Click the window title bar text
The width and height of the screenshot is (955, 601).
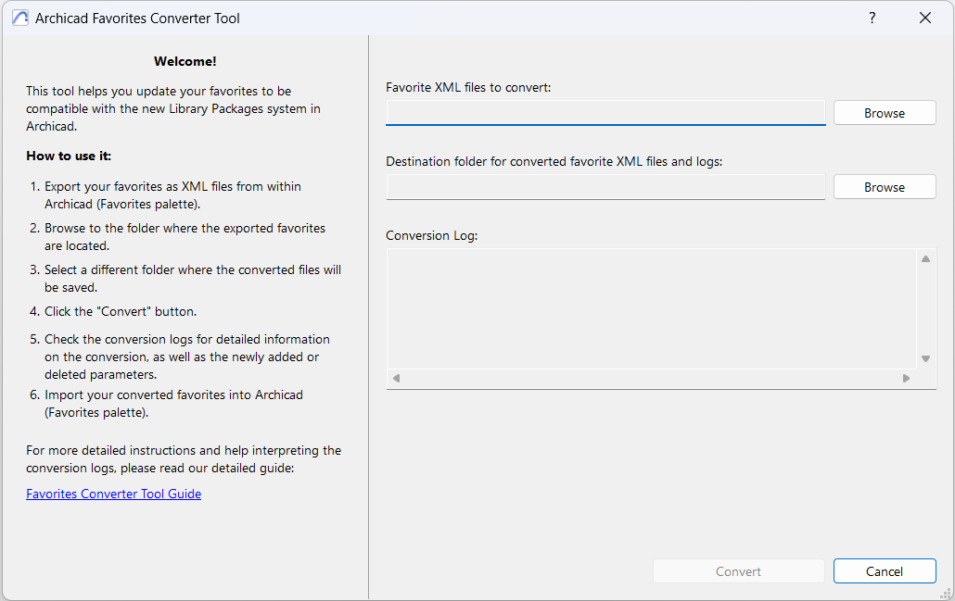tap(137, 18)
